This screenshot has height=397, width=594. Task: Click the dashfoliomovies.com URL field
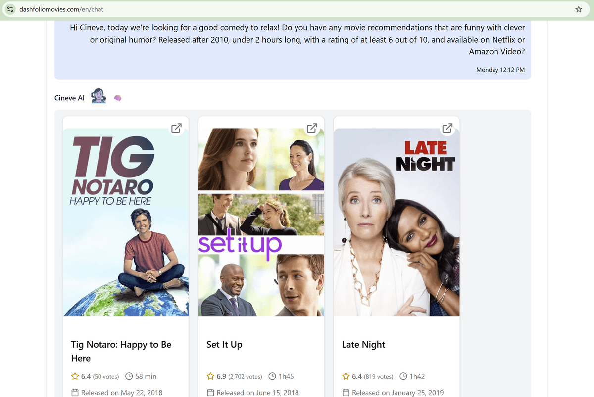coord(297,9)
